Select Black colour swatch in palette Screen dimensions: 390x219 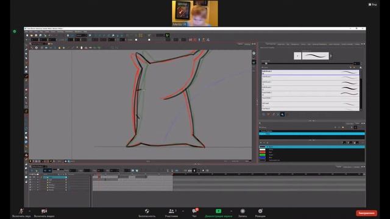263,147
